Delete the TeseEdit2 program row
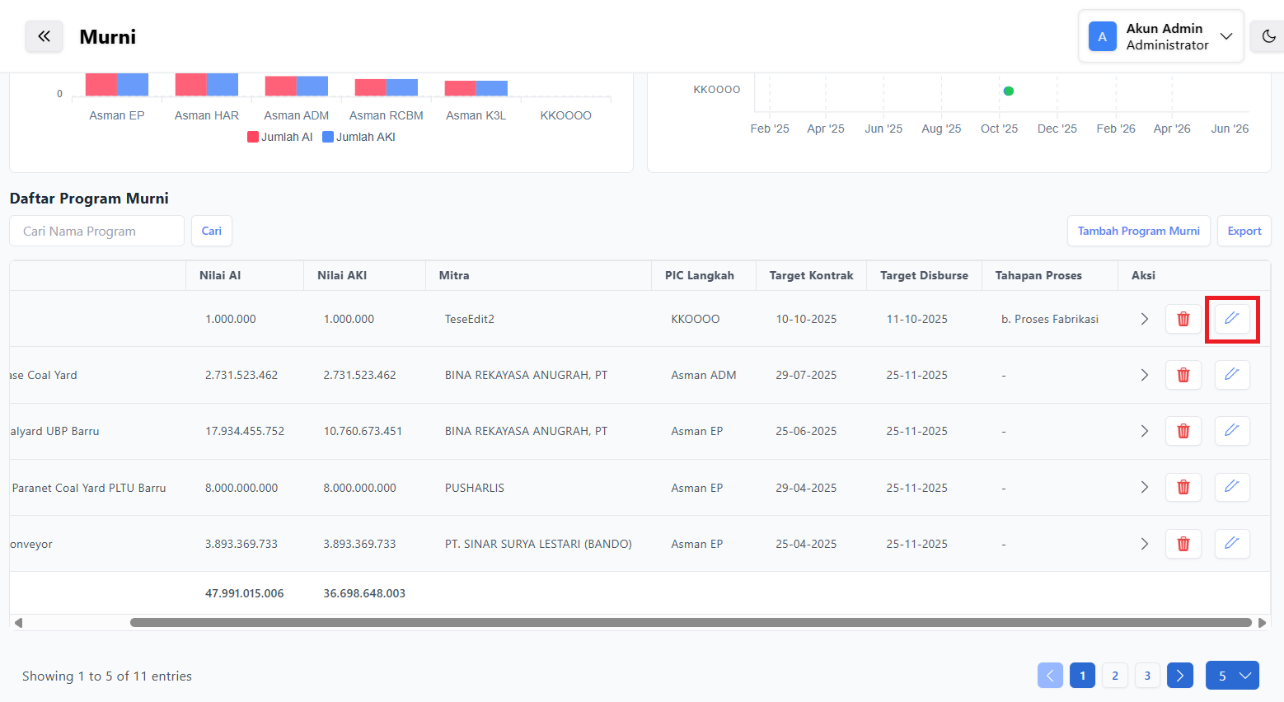The width and height of the screenshot is (1284, 702). [x=1183, y=319]
